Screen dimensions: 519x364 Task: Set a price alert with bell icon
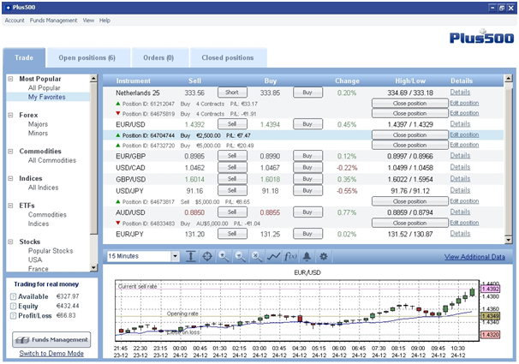(307, 256)
